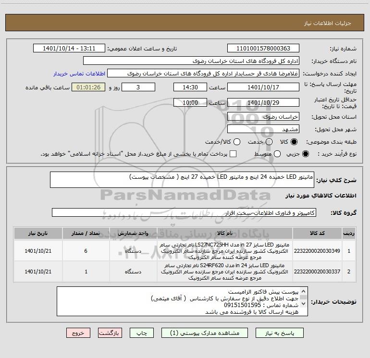Click the تعداد / مقدار column header
This screenshot has height=358, width=370.
[x=86, y=234]
